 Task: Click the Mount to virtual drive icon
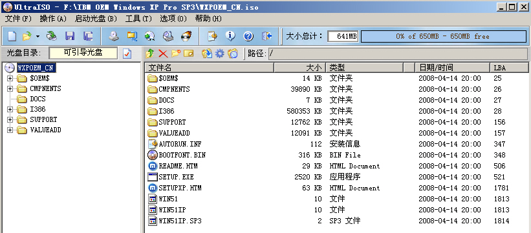coord(168,36)
